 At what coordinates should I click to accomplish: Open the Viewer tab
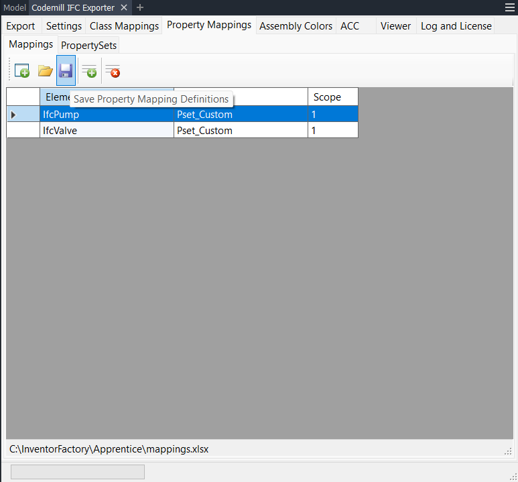click(395, 26)
